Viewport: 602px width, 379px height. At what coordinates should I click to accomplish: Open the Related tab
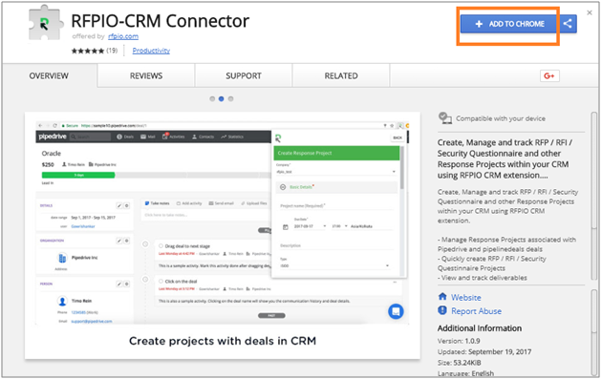(341, 76)
